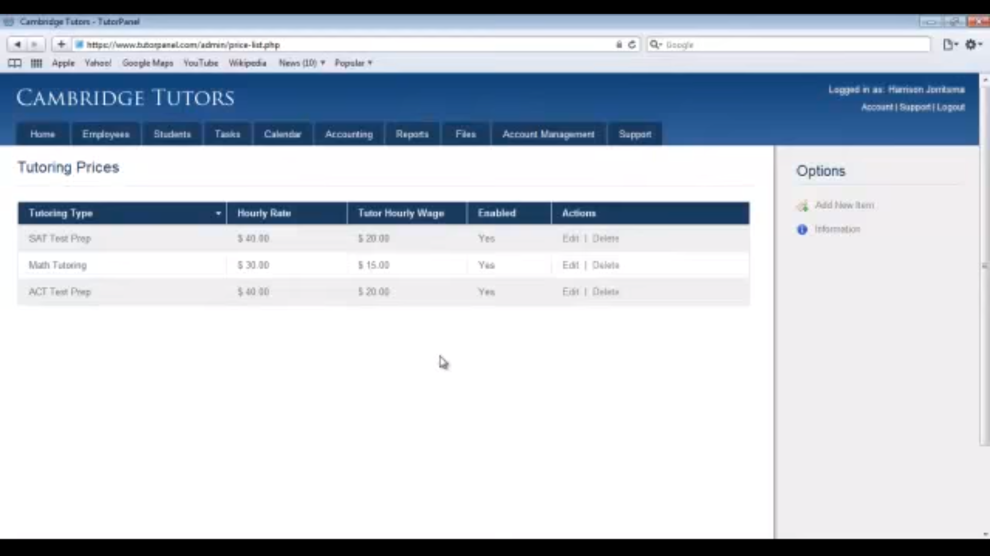Screen dimensions: 990x556
Task: Open the Employees navigation tab
Action: (x=106, y=134)
